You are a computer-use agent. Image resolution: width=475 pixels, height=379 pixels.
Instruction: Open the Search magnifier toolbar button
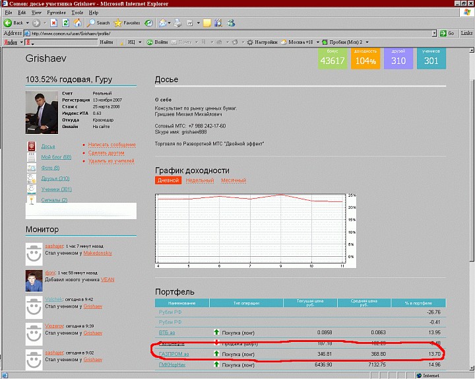pyautogui.click(x=98, y=22)
